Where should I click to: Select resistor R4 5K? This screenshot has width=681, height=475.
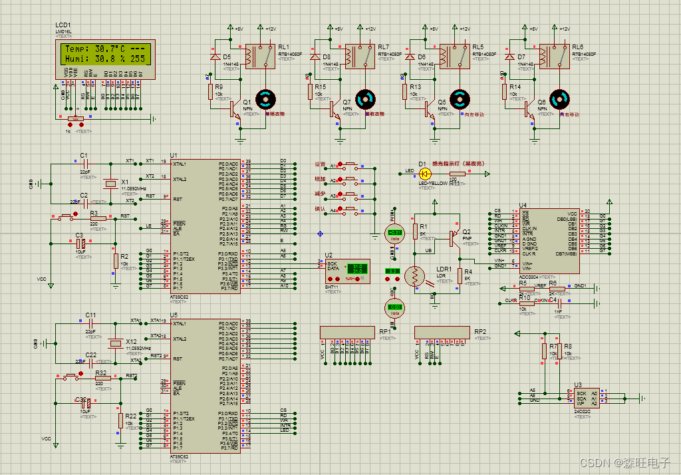pyautogui.click(x=460, y=276)
